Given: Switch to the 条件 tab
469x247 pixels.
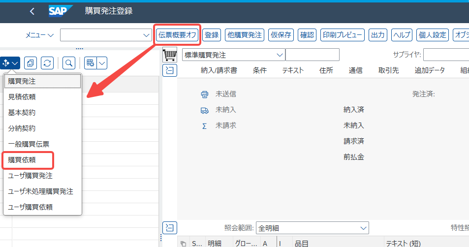Looking at the screenshot, I should pos(259,70).
